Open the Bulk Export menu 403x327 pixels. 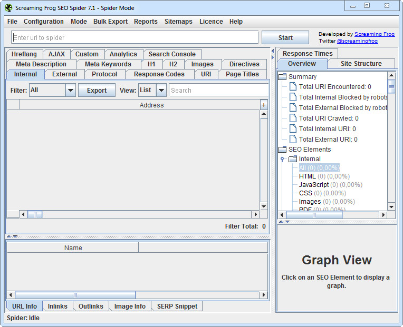coord(111,22)
